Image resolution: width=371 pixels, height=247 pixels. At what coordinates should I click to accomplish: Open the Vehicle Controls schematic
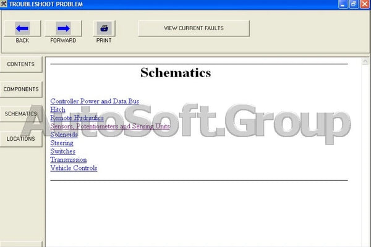74,168
